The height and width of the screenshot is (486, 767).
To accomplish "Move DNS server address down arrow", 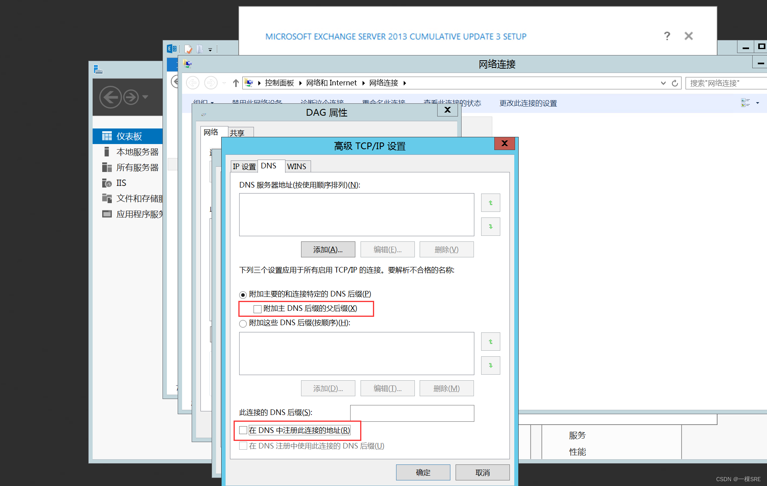I will (490, 226).
